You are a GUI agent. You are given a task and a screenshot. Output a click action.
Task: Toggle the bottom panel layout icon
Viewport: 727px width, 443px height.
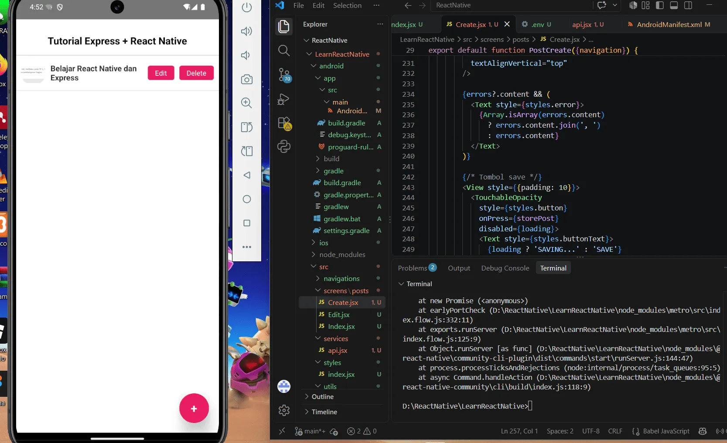coord(674,5)
